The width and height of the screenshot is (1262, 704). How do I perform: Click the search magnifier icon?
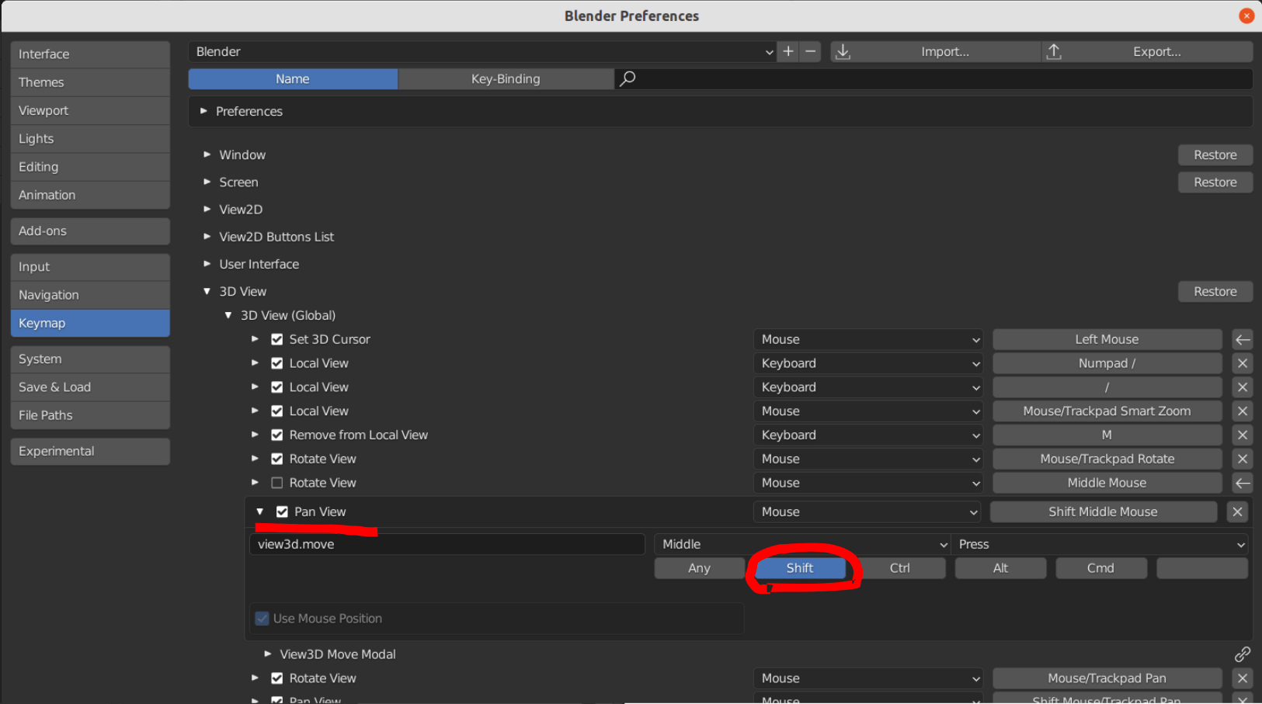pyautogui.click(x=628, y=78)
